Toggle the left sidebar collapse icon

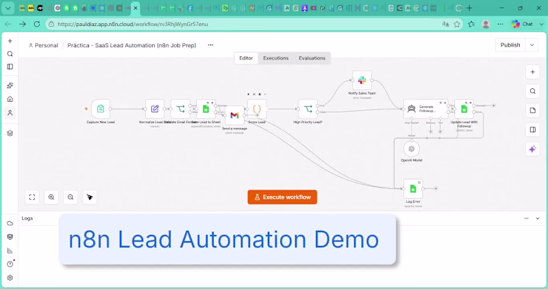point(10,66)
